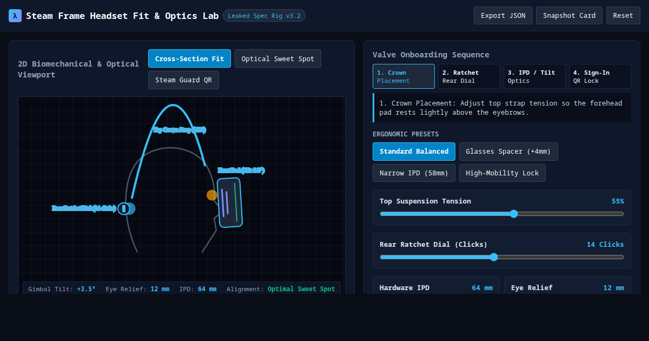
Task: Switch to Cross-Section Fit view
Action: point(189,58)
